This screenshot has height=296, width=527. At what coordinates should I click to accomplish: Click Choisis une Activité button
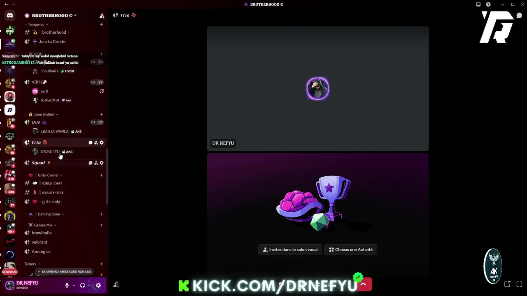[351, 250]
